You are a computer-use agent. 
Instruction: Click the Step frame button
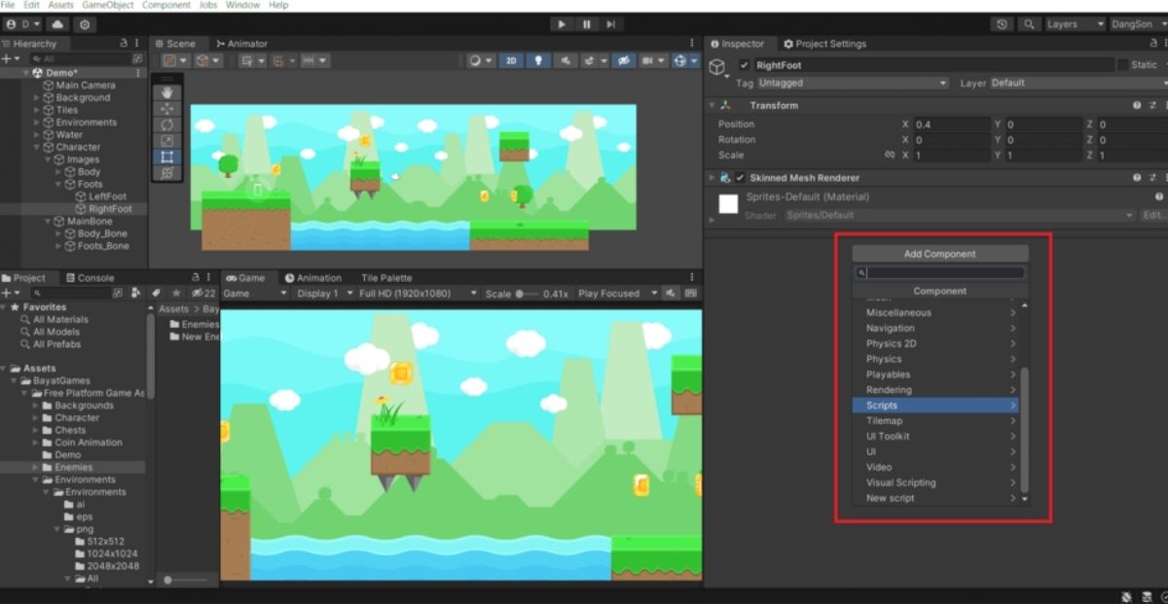[x=610, y=24]
